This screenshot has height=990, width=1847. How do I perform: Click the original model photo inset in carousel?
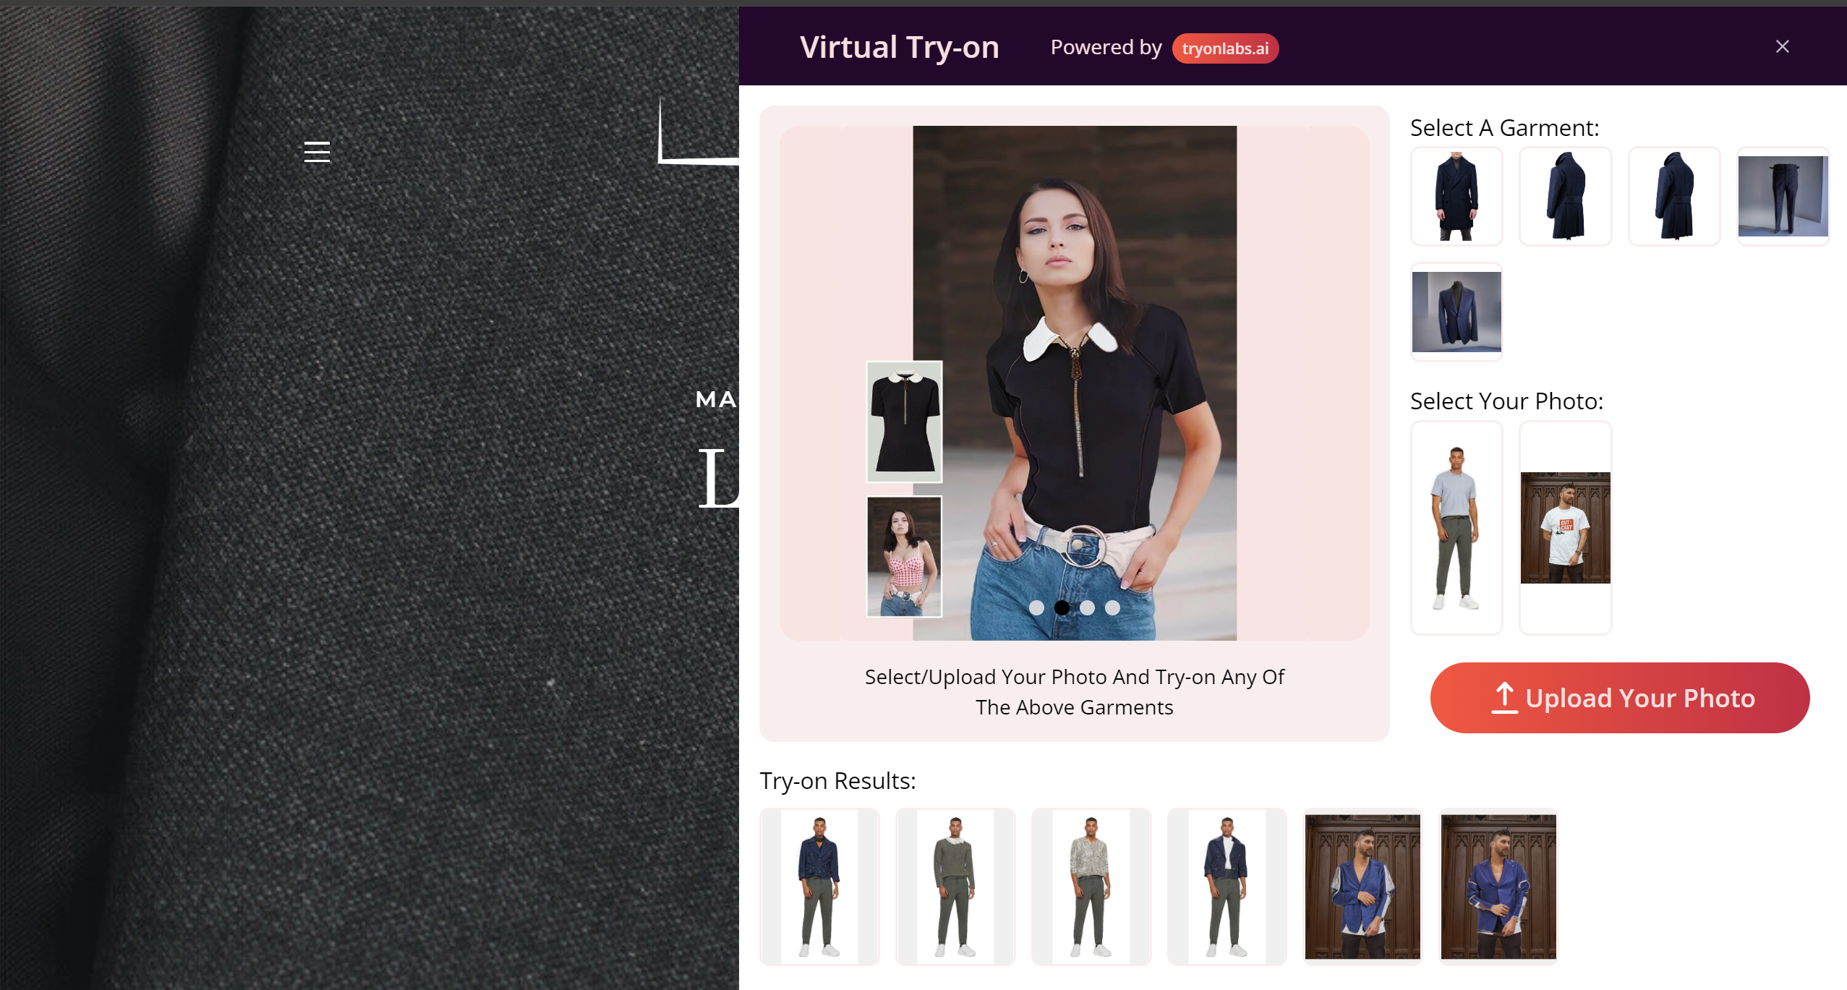[x=904, y=556]
